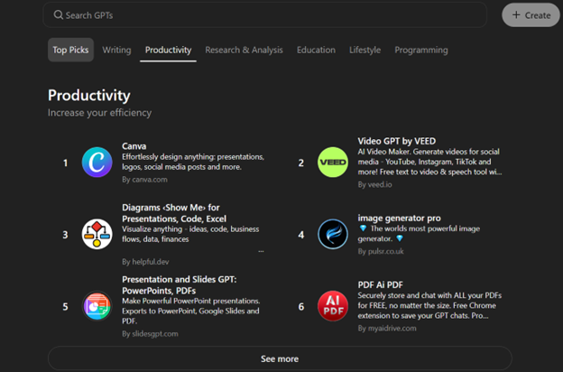Switch to the Top Picks tab
The height and width of the screenshot is (372, 563).
click(70, 50)
